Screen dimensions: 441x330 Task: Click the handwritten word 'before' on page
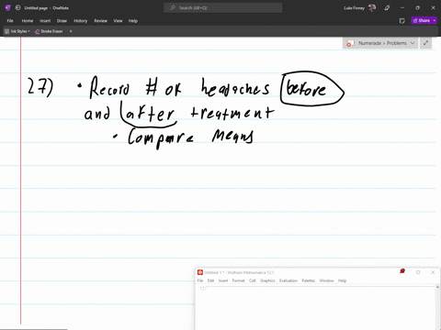tap(306, 89)
